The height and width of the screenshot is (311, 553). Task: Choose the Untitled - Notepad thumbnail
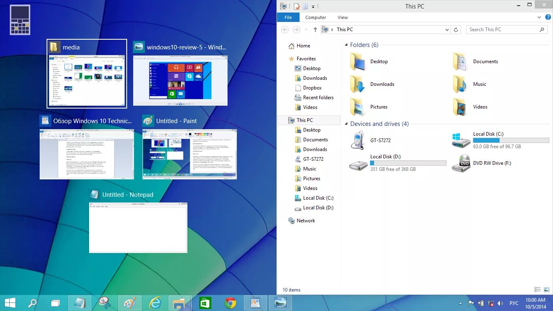click(x=138, y=228)
